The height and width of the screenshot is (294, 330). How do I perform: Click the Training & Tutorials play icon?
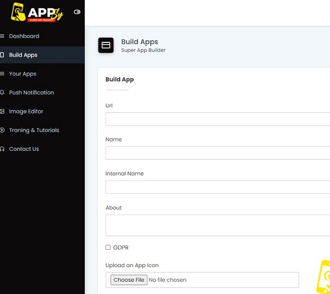click(2, 130)
